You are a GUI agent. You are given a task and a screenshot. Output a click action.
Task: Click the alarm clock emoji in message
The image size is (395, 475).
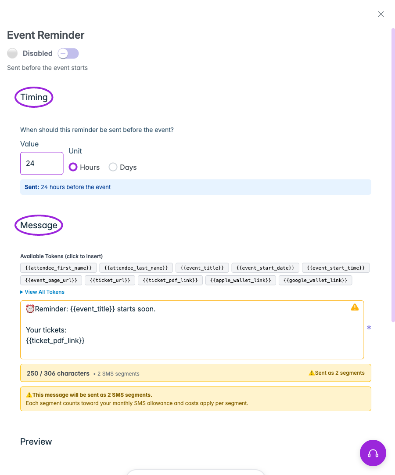point(30,309)
